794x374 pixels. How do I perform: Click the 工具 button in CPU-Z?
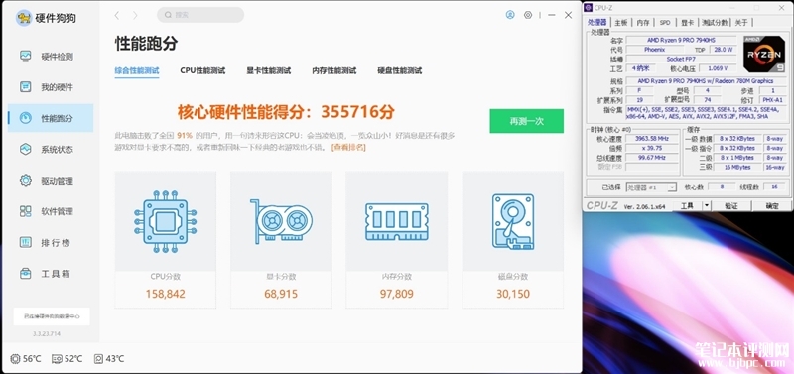tap(687, 206)
